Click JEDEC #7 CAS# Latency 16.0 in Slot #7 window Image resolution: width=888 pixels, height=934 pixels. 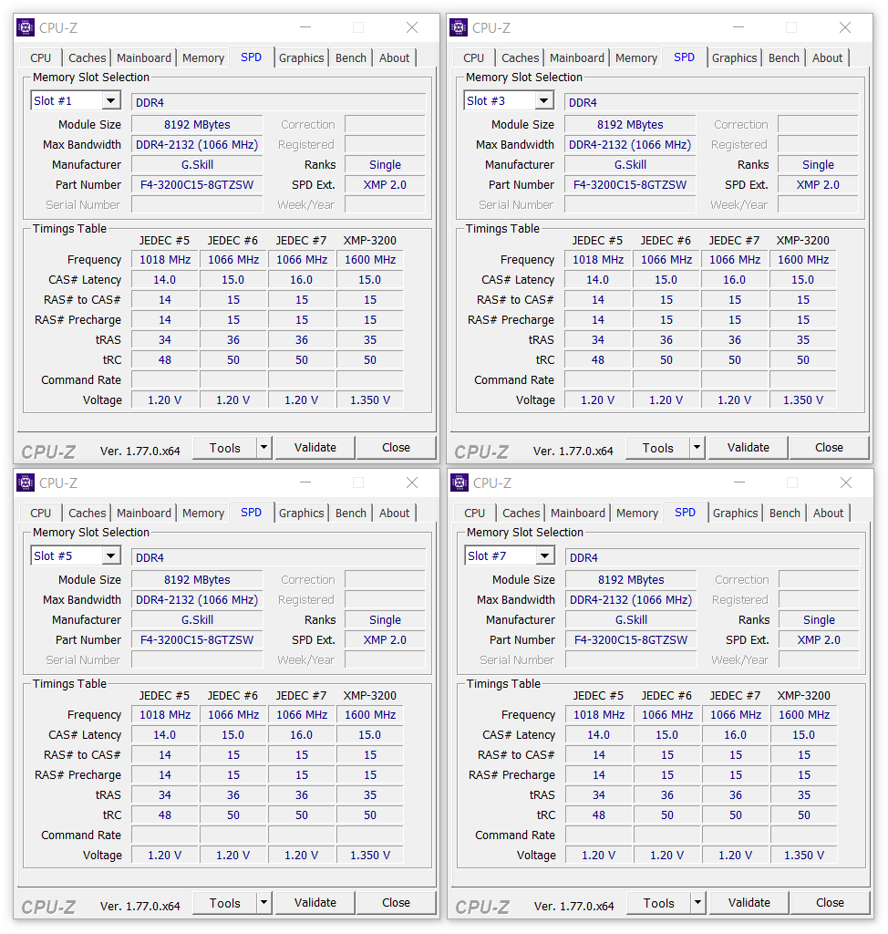coord(736,735)
